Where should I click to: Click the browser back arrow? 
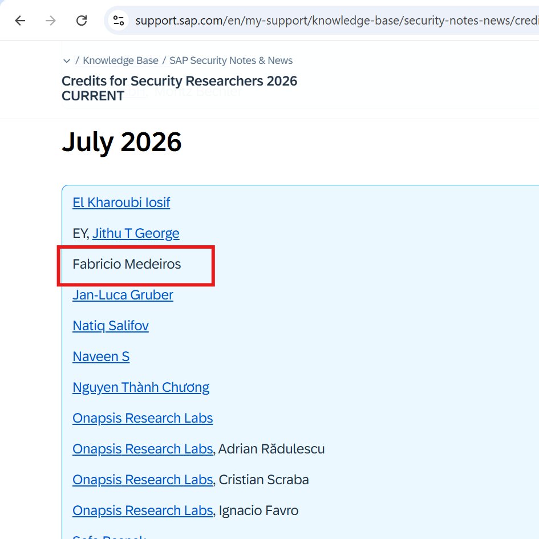point(21,21)
